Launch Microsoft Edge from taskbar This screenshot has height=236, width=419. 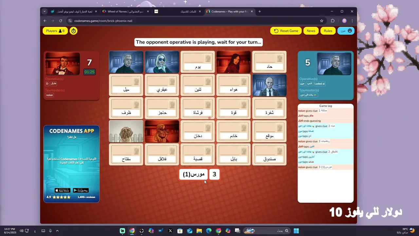coord(209,231)
